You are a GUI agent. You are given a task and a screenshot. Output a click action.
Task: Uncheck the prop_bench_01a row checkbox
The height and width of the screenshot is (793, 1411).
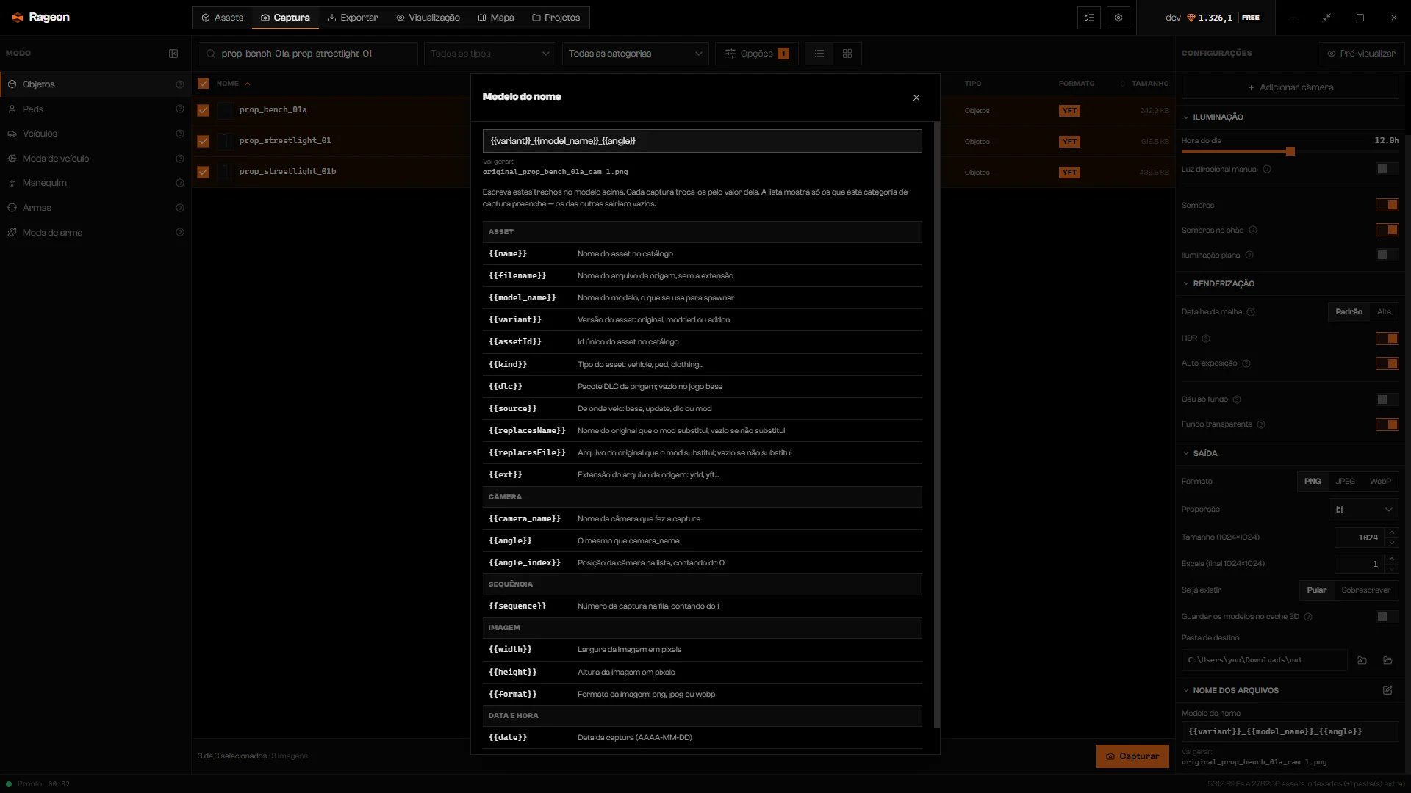(204, 110)
